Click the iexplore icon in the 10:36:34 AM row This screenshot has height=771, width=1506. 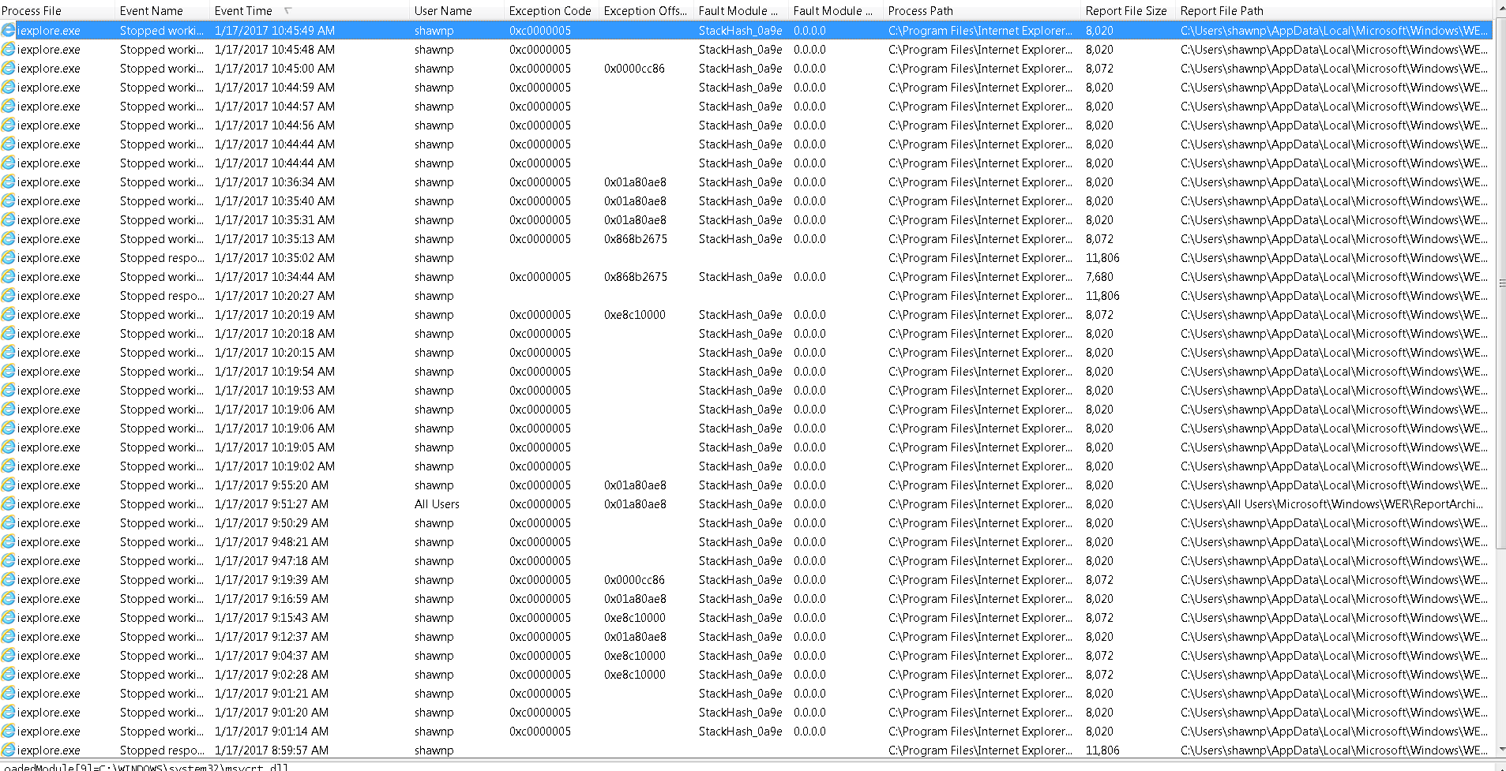coord(8,182)
